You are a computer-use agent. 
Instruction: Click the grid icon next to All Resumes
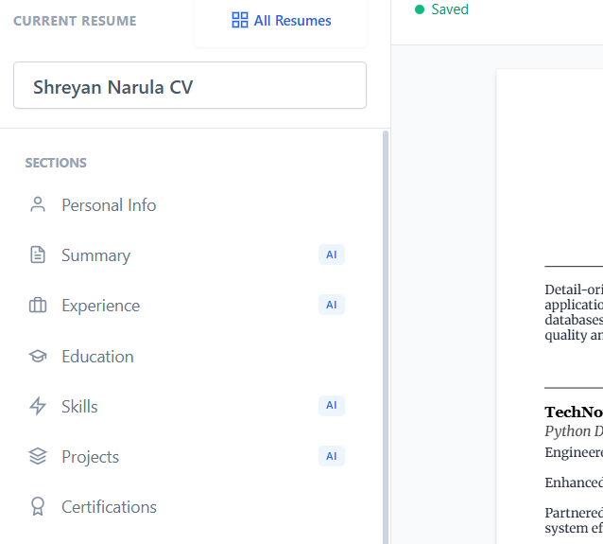(240, 20)
